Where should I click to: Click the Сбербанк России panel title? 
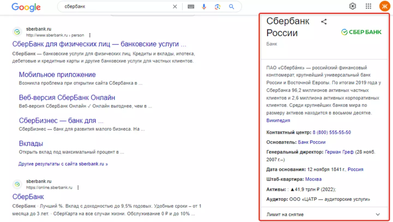[x=288, y=27]
